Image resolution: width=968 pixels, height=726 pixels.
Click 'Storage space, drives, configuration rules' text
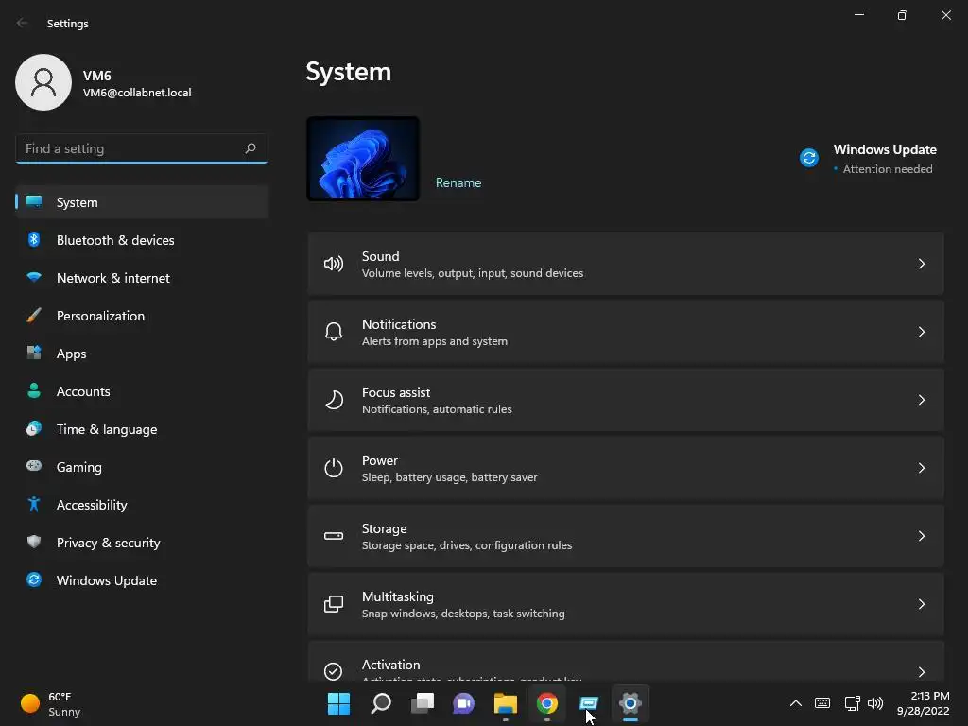467,545
